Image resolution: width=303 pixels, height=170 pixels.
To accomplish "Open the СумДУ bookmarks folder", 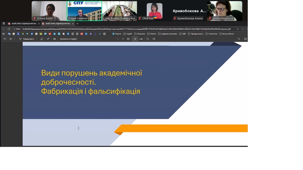I will pos(128,34).
